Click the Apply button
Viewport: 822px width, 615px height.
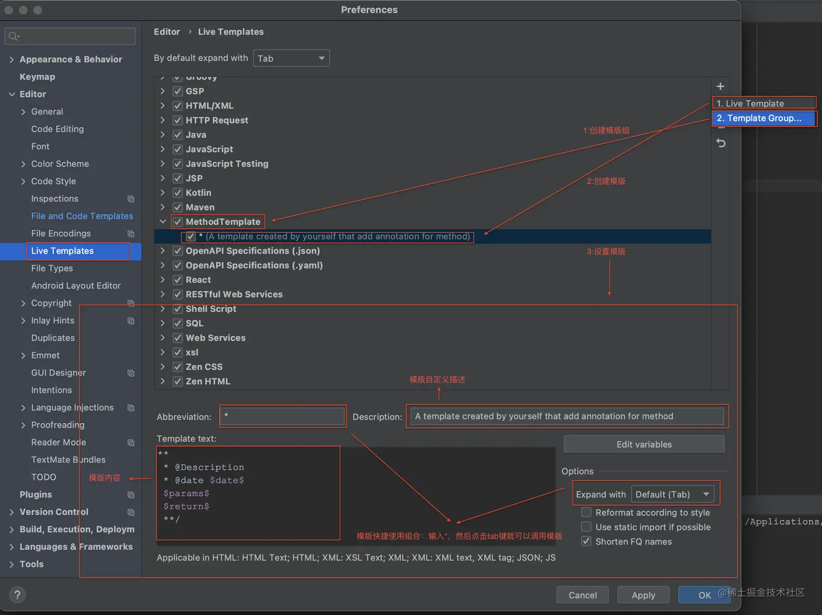tap(643, 595)
